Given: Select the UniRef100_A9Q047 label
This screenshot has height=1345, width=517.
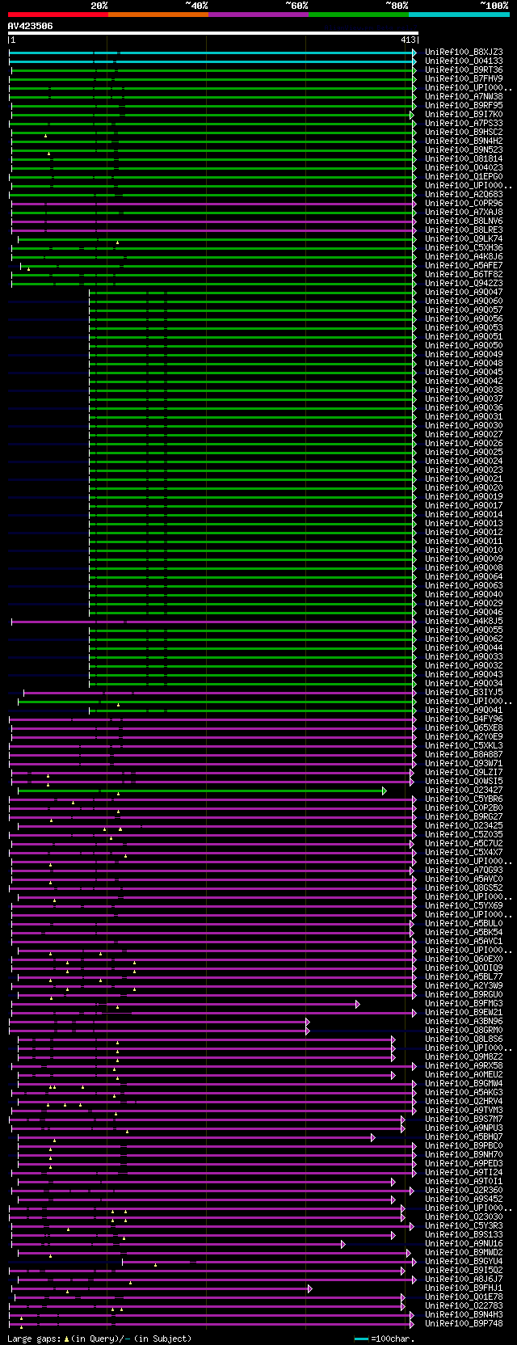Looking at the screenshot, I should 464,292.
